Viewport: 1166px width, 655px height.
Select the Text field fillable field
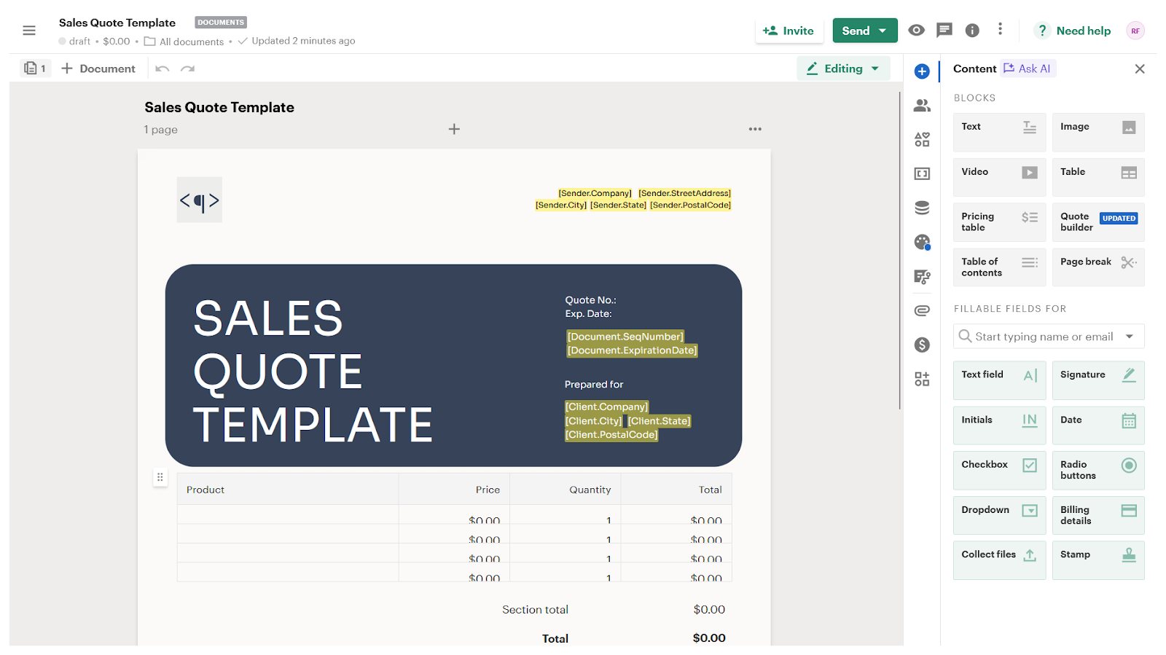point(999,380)
